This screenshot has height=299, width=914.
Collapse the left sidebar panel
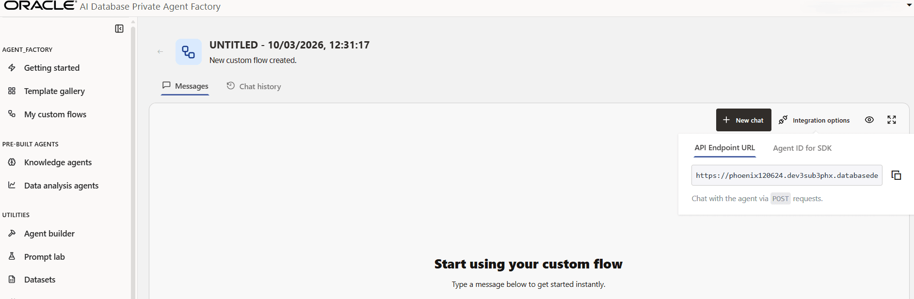coord(119,29)
